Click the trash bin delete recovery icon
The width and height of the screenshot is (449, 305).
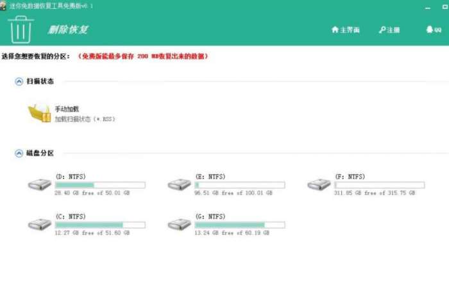(21, 28)
